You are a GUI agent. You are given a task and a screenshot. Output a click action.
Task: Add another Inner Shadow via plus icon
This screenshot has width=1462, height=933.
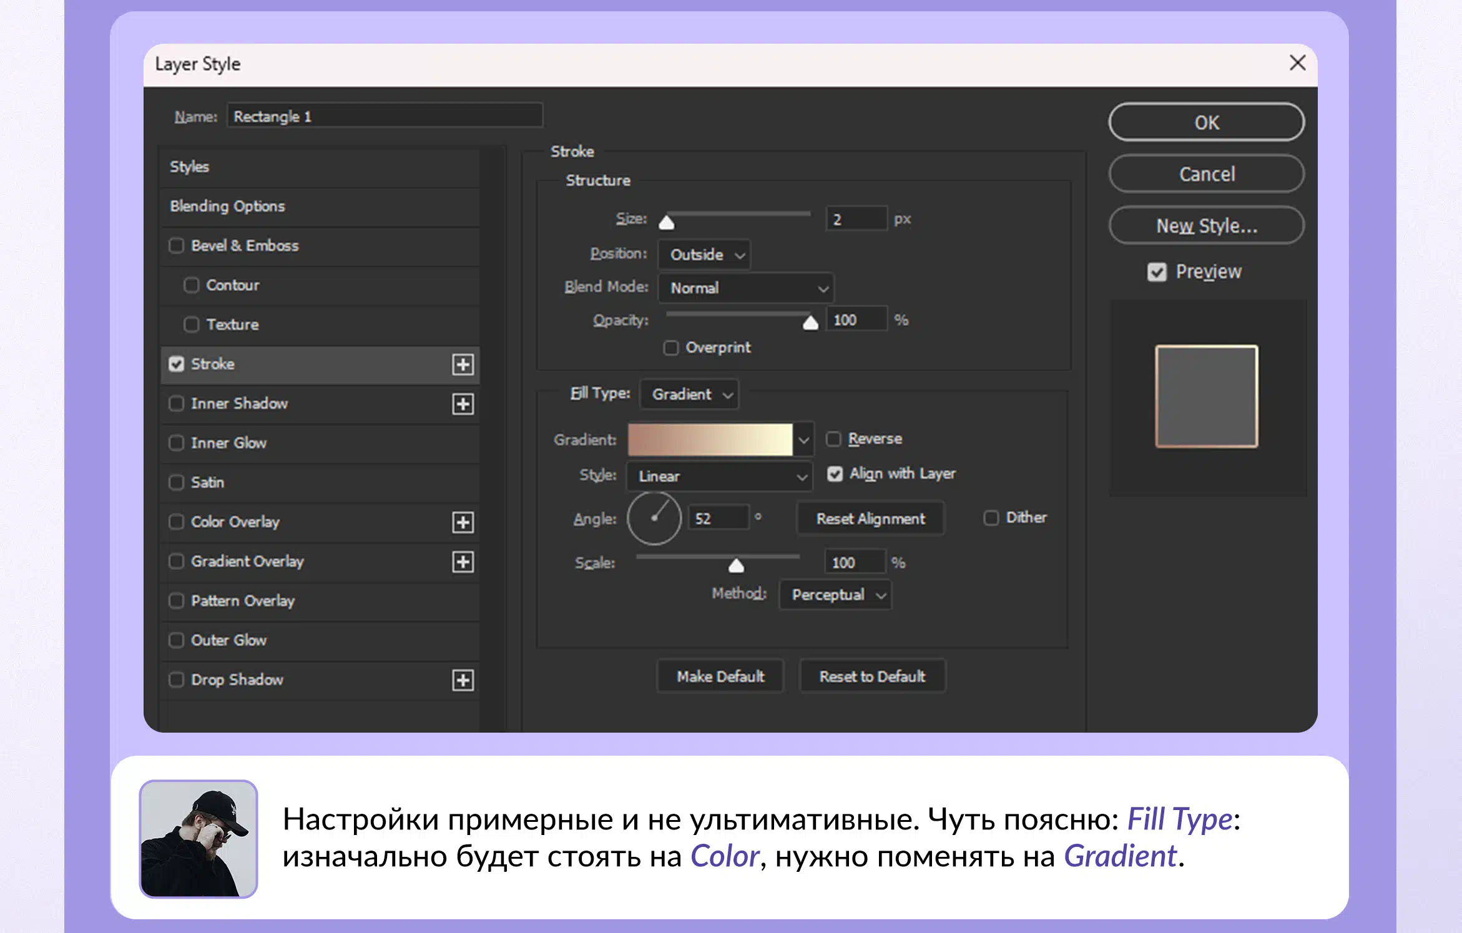[x=463, y=404]
